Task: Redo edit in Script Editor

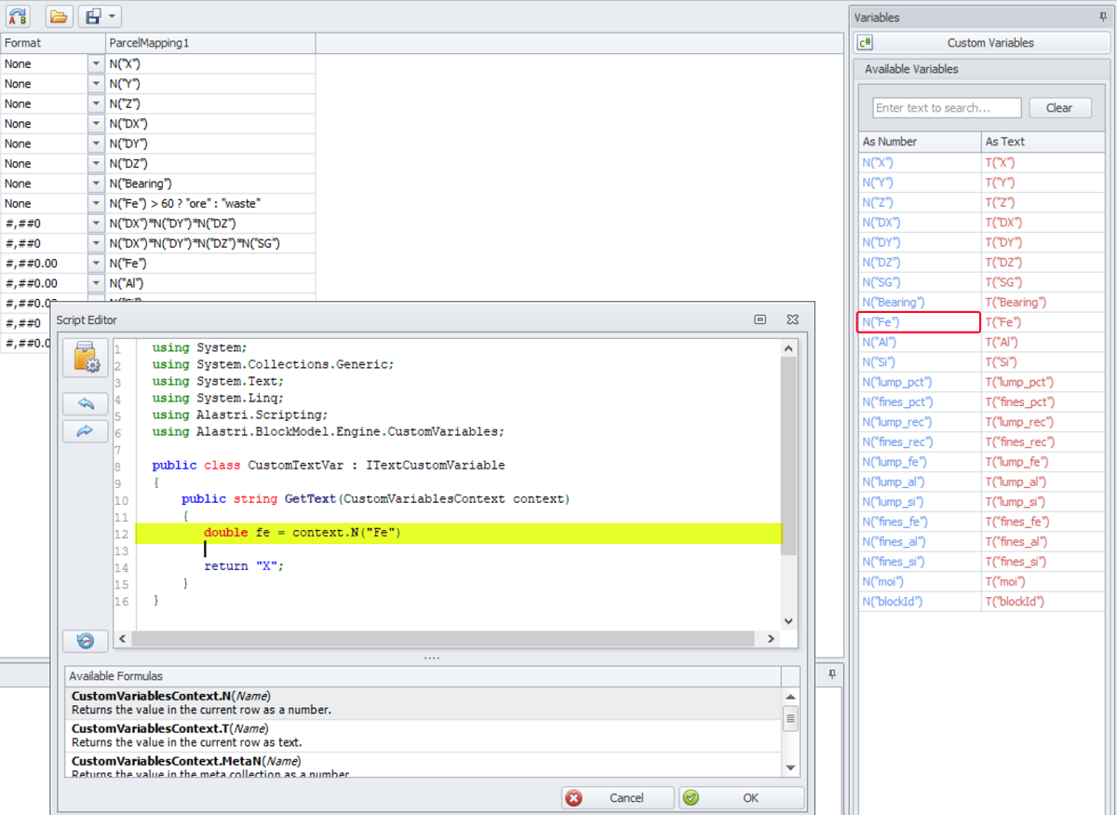Action: point(85,431)
